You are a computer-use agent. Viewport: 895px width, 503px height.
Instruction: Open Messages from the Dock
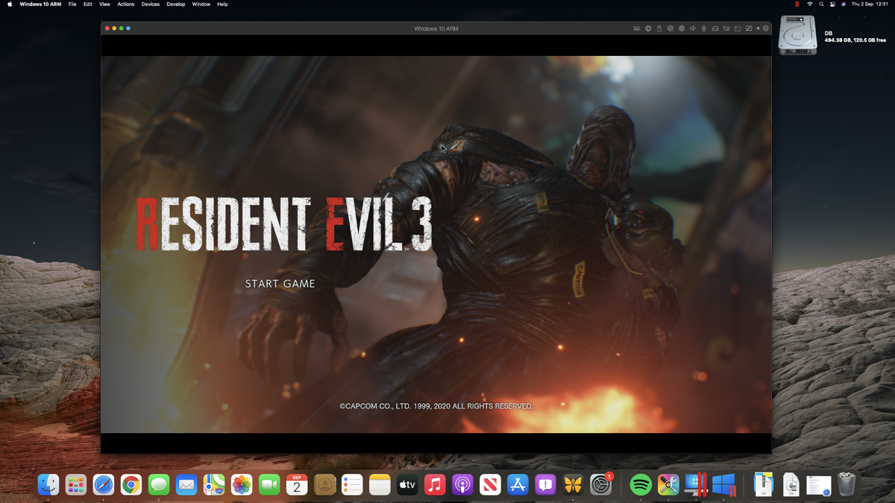pos(159,484)
